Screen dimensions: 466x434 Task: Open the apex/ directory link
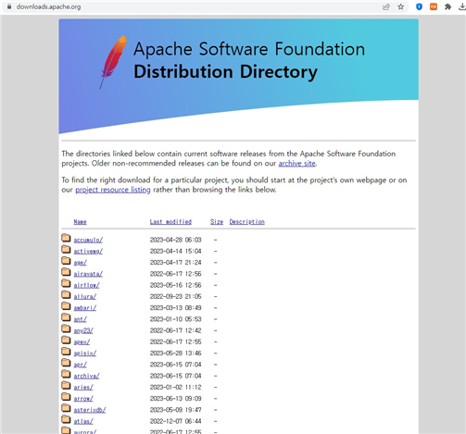pyautogui.click(x=82, y=341)
